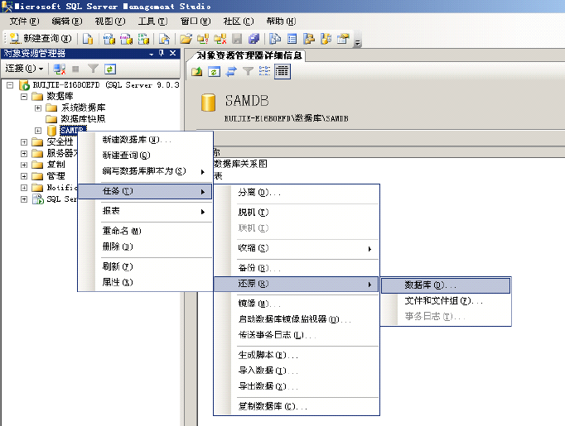The height and width of the screenshot is (426, 565).
Task: Click the Save disk icon
Action: [x=237, y=39]
